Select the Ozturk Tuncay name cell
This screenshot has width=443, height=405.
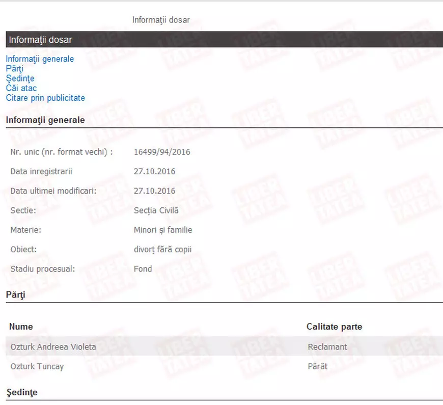pyautogui.click(x=37, y=366)
